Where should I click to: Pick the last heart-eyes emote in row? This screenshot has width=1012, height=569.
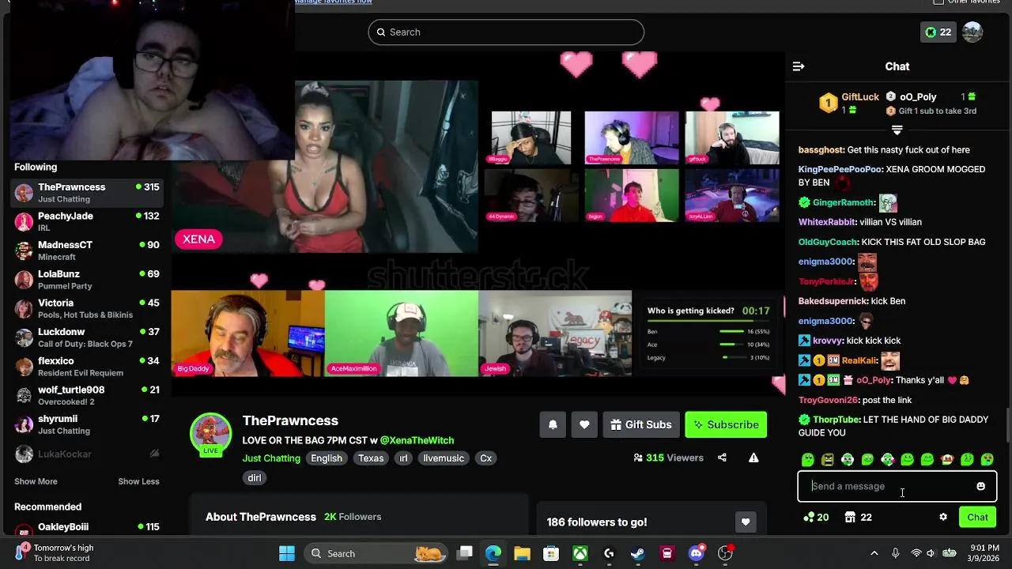987,459
